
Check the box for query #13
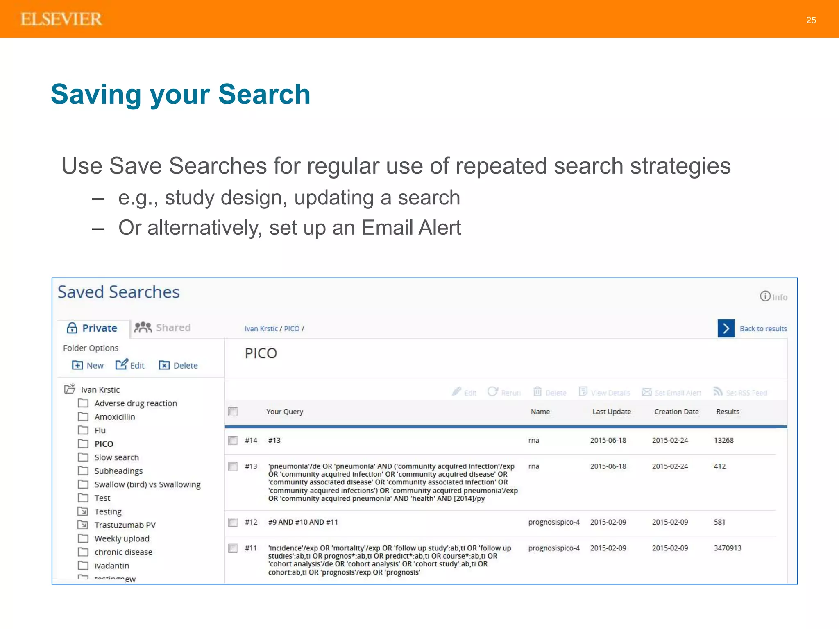pos(233,466)
